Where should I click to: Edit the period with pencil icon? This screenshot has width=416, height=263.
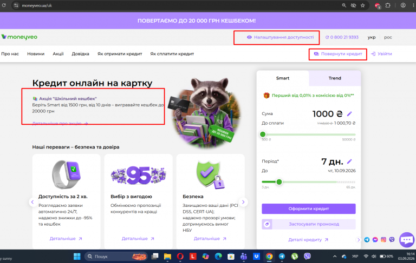[349, 161]
